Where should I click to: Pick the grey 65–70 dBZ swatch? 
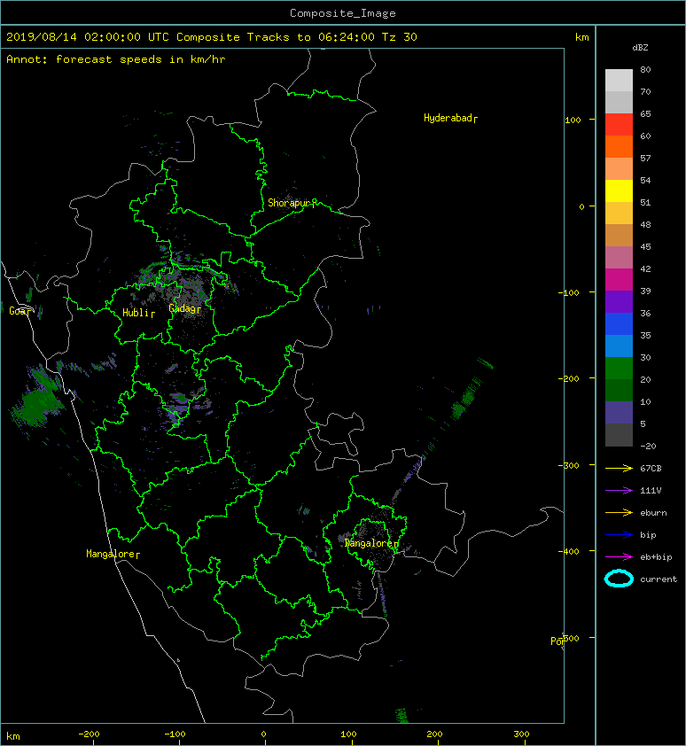(619, 102)
